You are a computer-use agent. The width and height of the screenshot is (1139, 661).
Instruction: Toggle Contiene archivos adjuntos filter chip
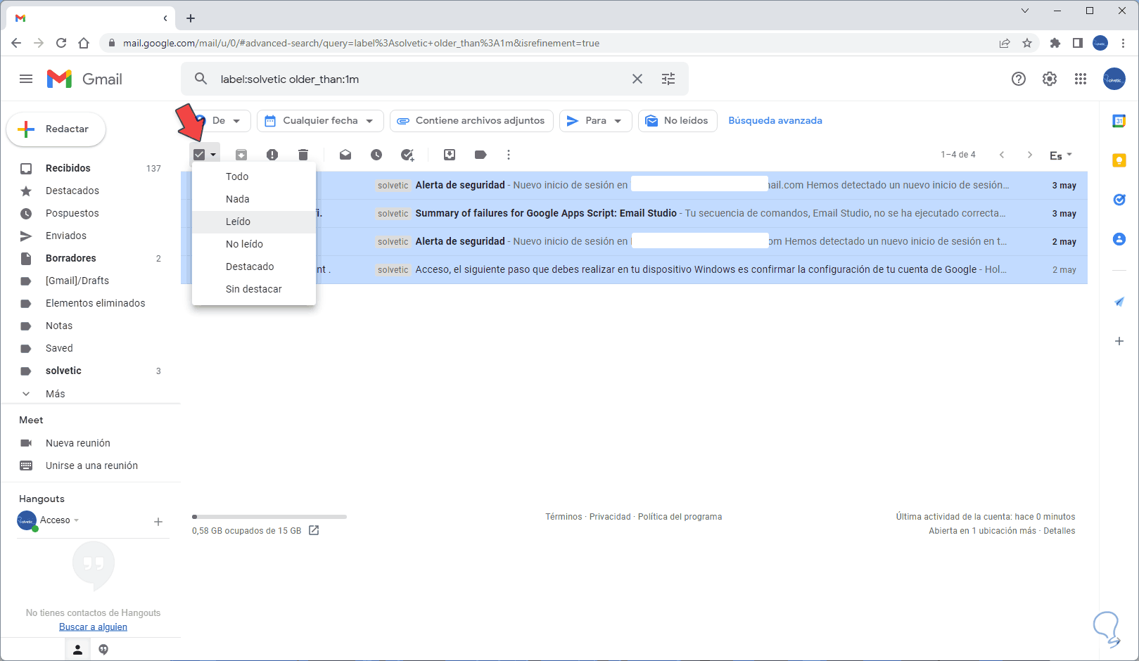[x=471, y=121]
